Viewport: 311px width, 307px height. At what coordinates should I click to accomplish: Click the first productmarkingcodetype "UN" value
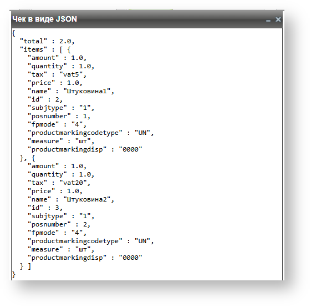coord(142,133)
